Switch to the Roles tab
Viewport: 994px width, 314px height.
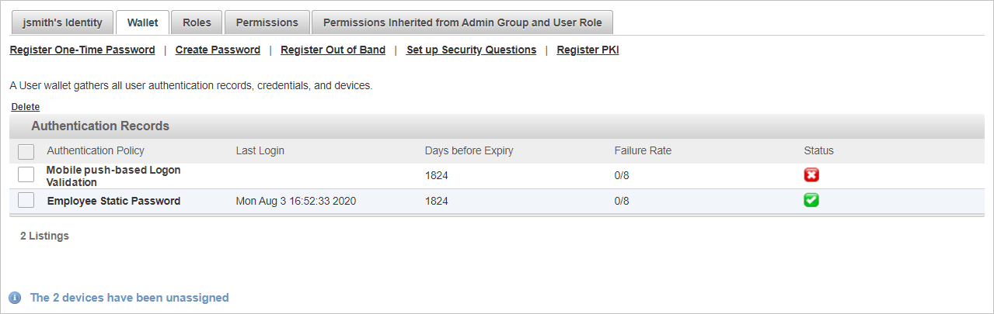coord(197,22)
